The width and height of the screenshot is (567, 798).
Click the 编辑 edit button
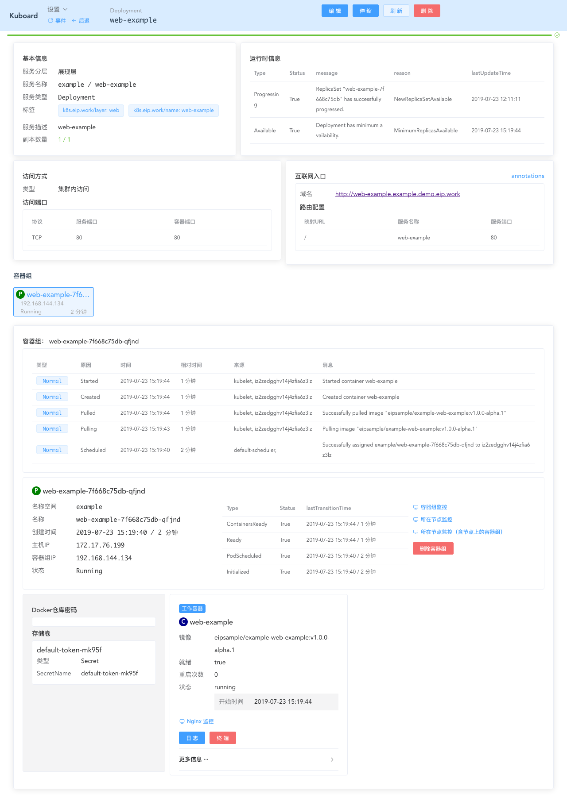point(335,11)
